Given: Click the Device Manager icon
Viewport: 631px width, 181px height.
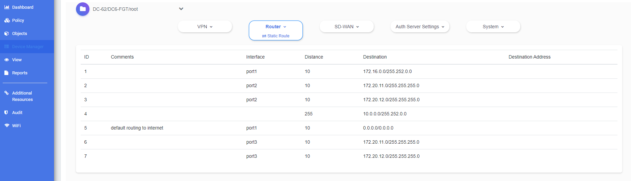Looking at the screenshot, I should [6, 46].
